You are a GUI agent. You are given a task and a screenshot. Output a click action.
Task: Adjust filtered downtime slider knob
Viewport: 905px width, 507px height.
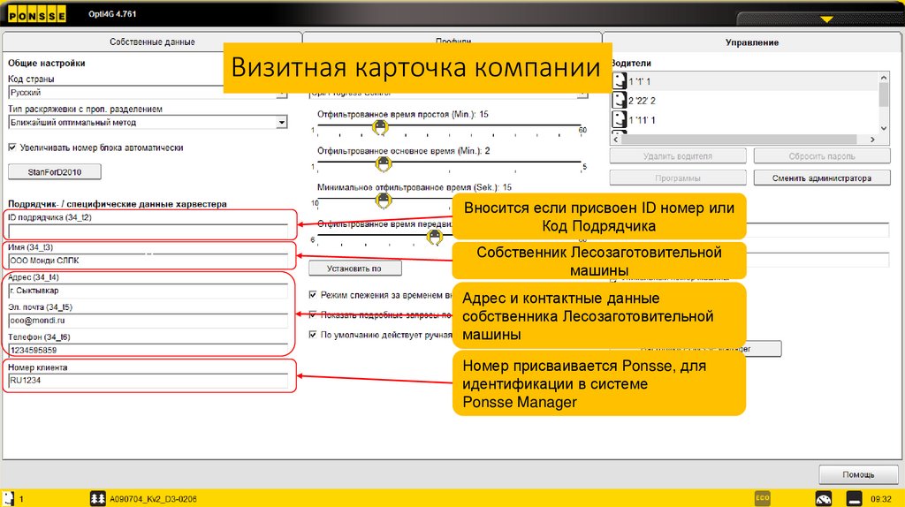click(x=380, y=127)
